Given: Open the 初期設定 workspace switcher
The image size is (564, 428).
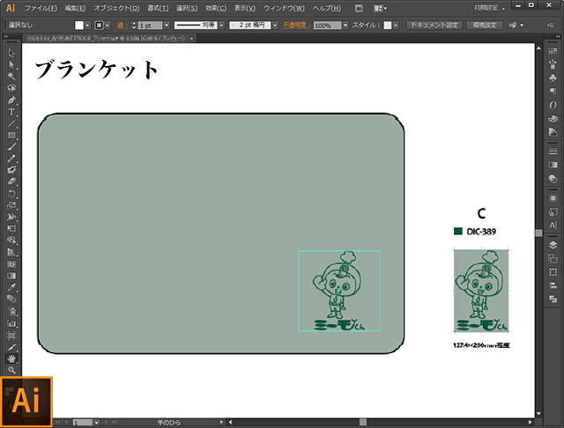Looking at the screenshot, I should coord(490,8).
